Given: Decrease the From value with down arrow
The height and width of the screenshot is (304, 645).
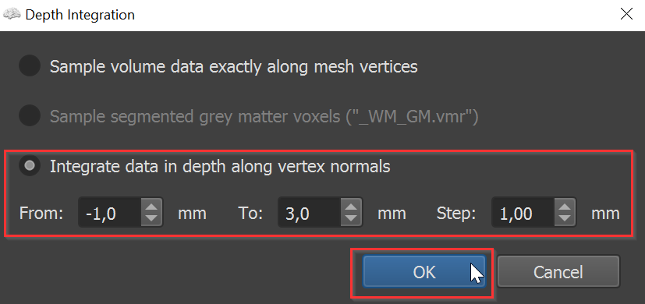Looking at the screenshot, I should point(151,219).
